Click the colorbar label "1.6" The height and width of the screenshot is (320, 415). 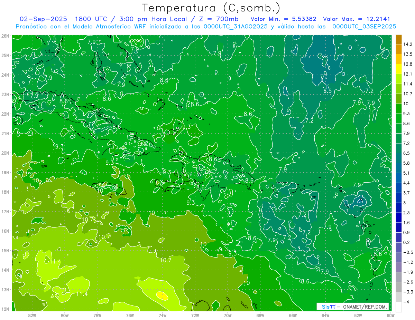click(407, 223)
